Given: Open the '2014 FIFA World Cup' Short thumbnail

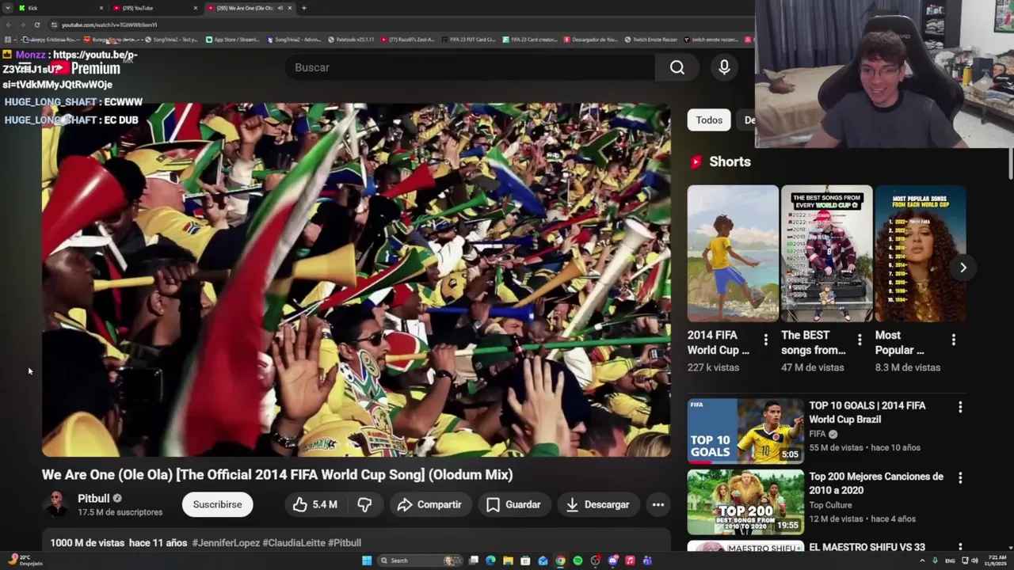Looking at the screenshot, I should (x=733, y=253).
